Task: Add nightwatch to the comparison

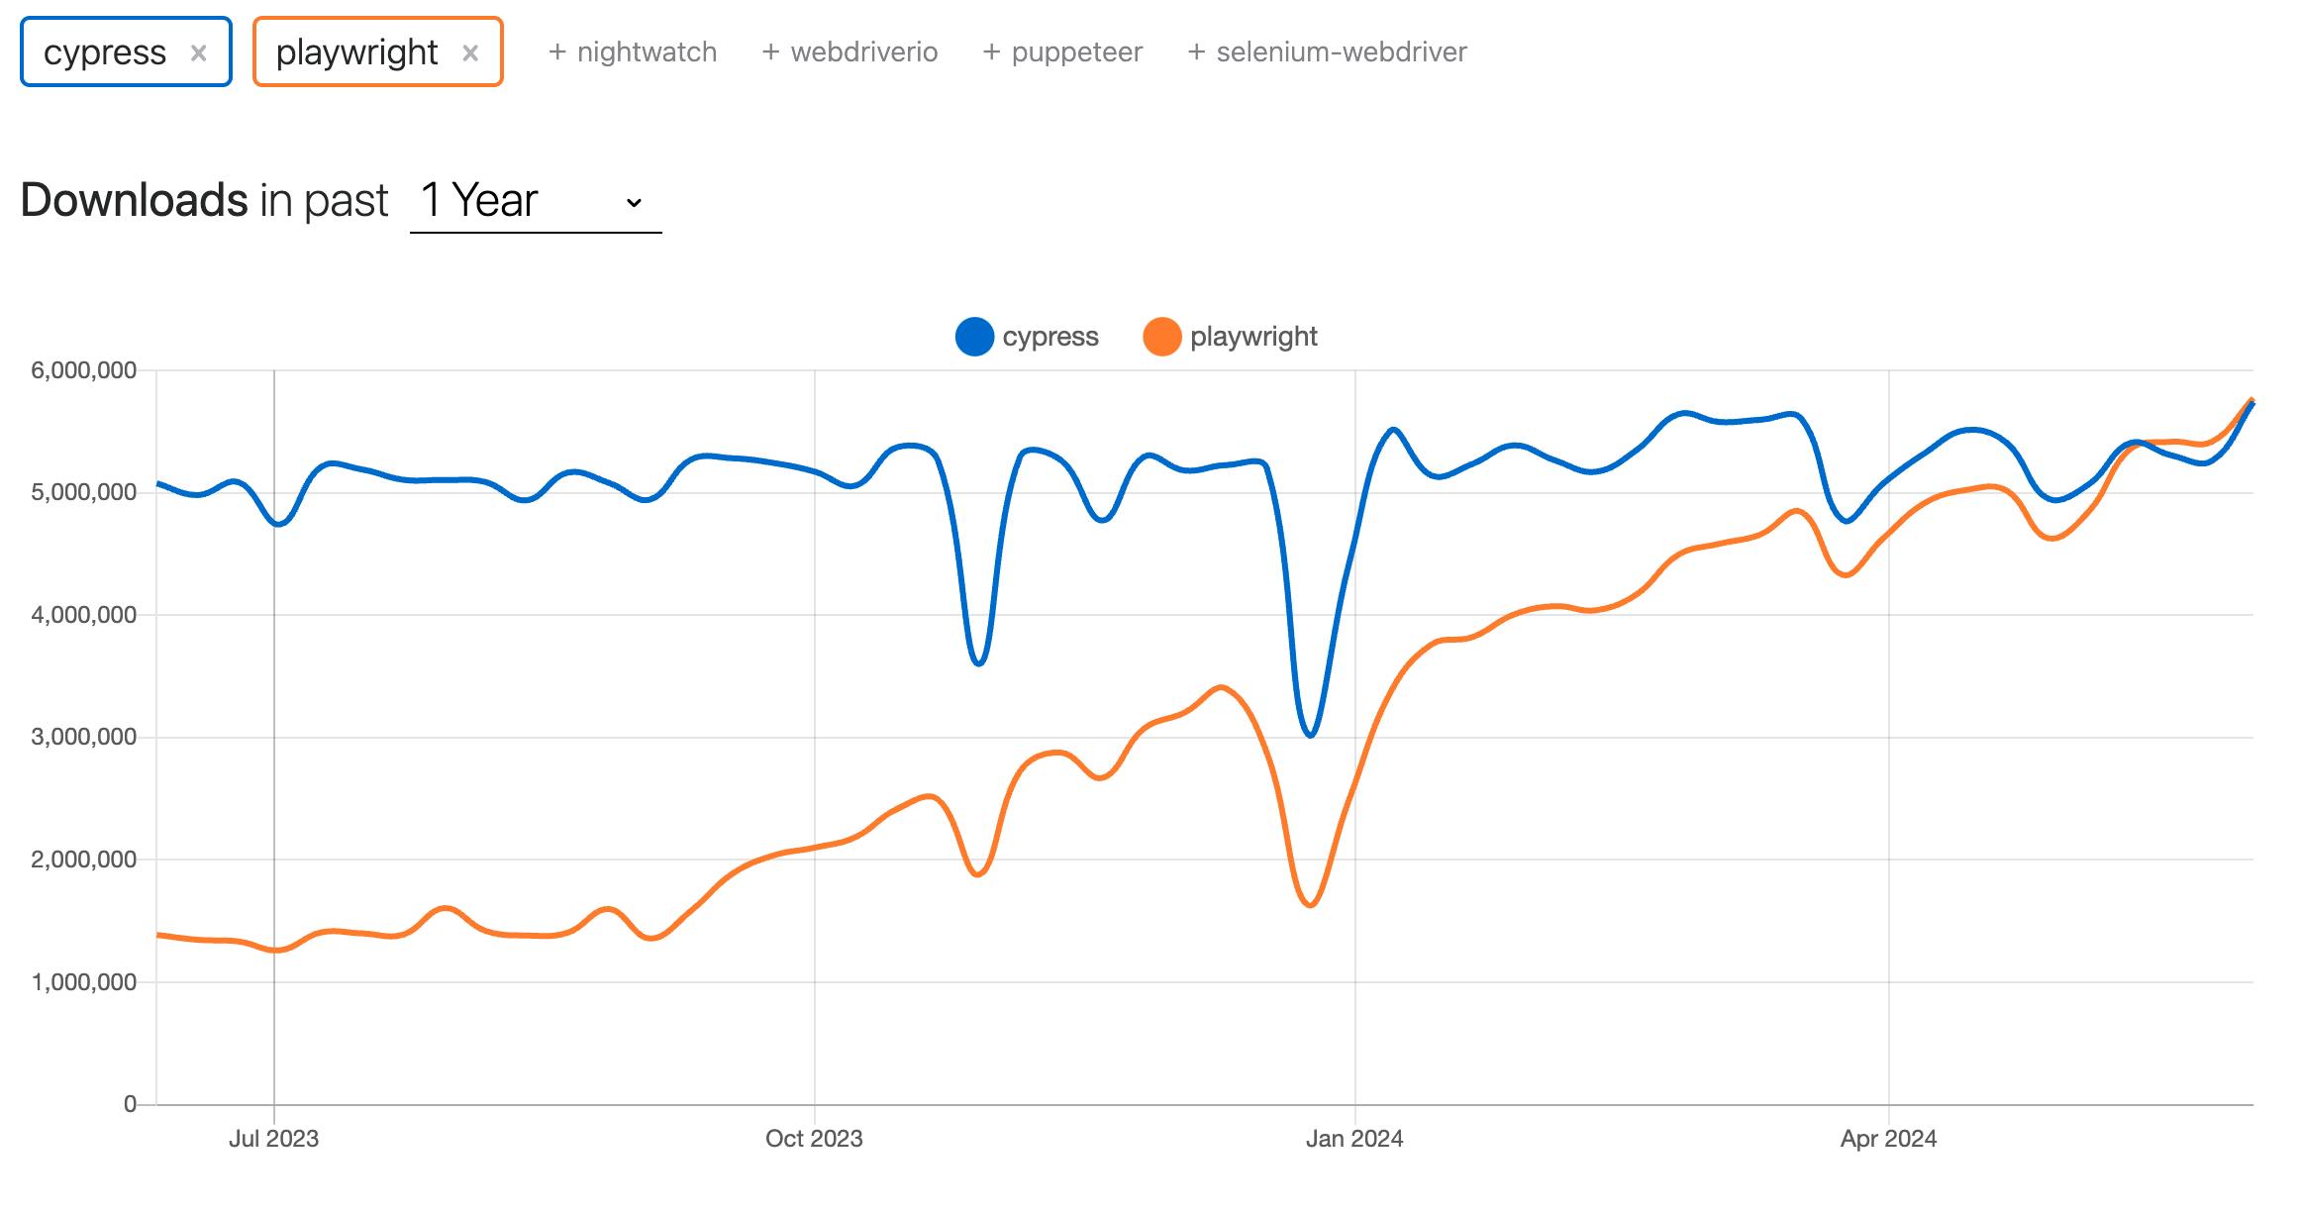Action: (633, 52)
